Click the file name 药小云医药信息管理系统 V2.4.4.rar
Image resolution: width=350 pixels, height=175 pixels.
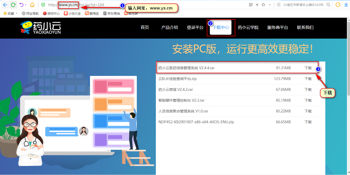click(x=186, y=68)
